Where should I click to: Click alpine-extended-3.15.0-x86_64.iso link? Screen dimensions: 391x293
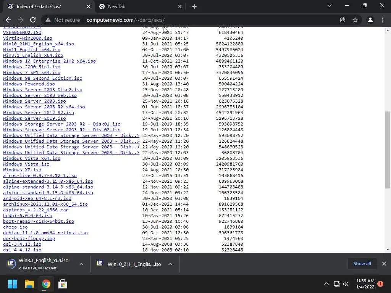(48, 181)
